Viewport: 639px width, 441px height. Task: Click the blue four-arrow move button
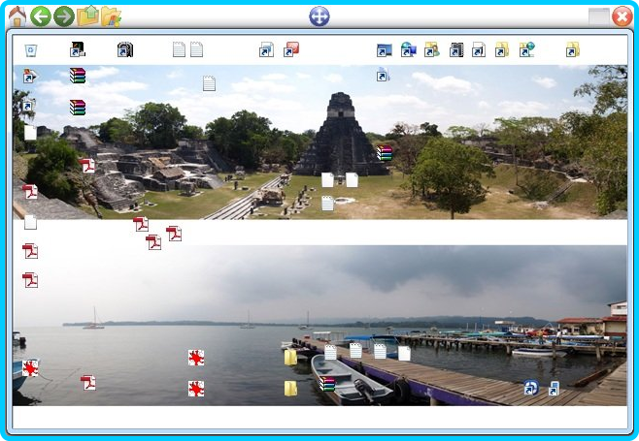(x=319, y=16)
